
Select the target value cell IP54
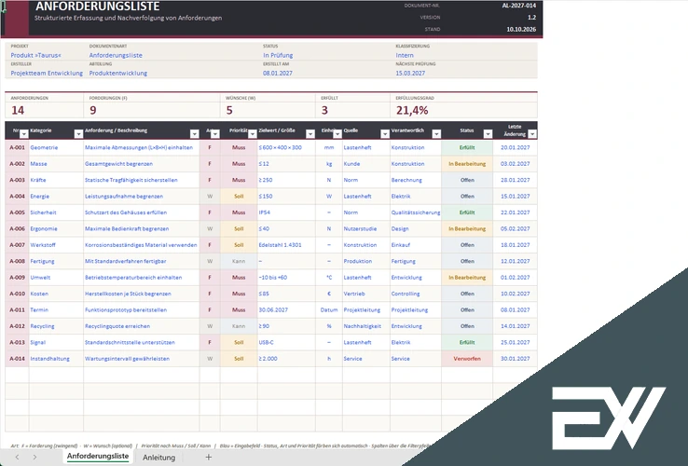(x=286, y=212)
